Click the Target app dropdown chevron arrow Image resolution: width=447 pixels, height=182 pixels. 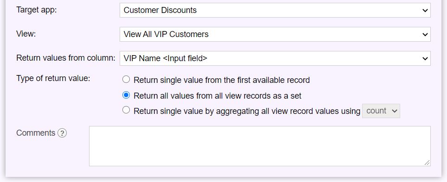[425, 11]
